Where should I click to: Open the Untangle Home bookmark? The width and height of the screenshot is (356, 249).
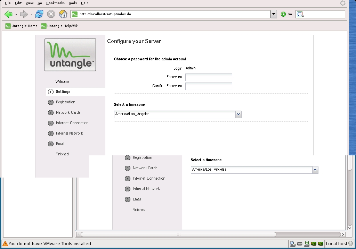click(x=21, y=26)
